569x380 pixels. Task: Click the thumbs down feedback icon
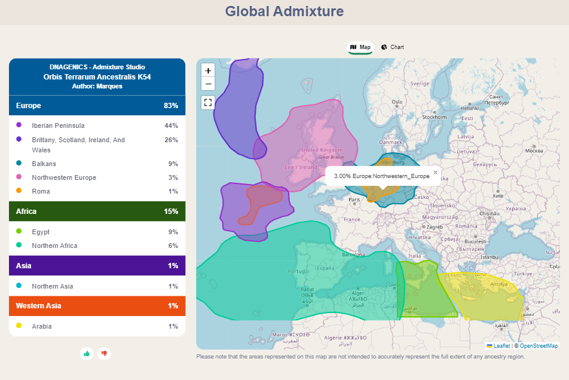(104, 354)
